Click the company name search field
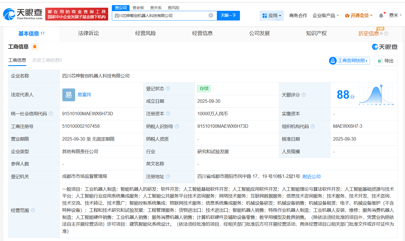Screen dimensions: 405x241 click(x=161, y=16)
